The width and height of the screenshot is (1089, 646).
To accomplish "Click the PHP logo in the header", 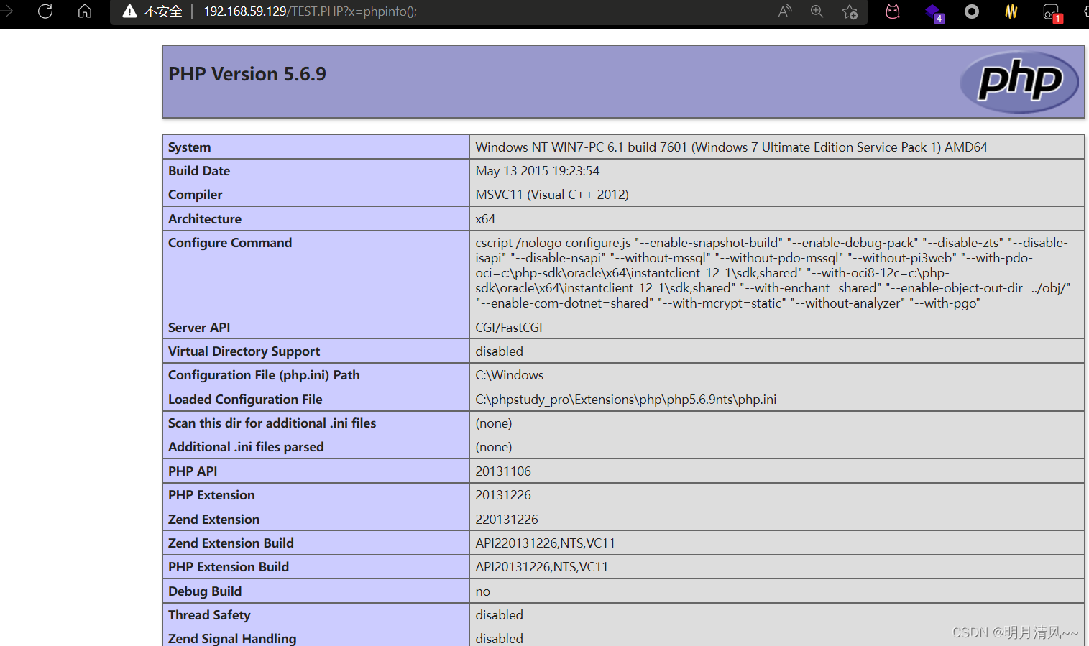I will point(1019,81).
